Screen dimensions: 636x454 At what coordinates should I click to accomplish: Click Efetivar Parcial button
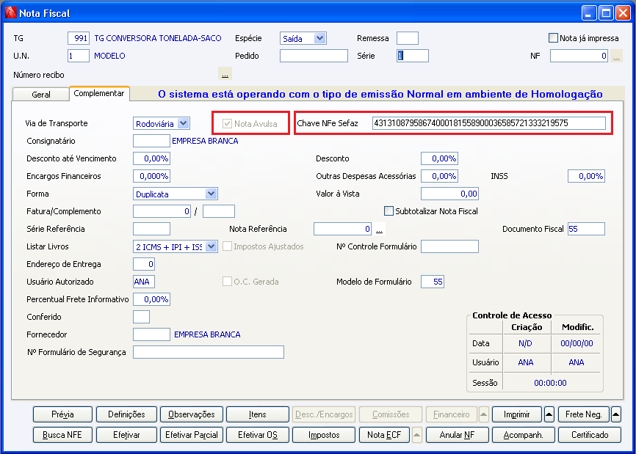[192, 435]
